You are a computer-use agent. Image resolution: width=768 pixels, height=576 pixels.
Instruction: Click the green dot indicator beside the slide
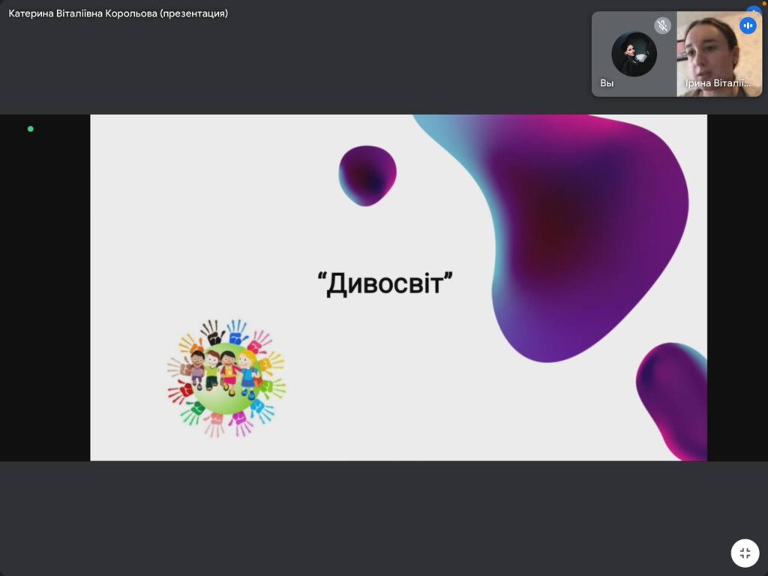(x=31, y=129)
